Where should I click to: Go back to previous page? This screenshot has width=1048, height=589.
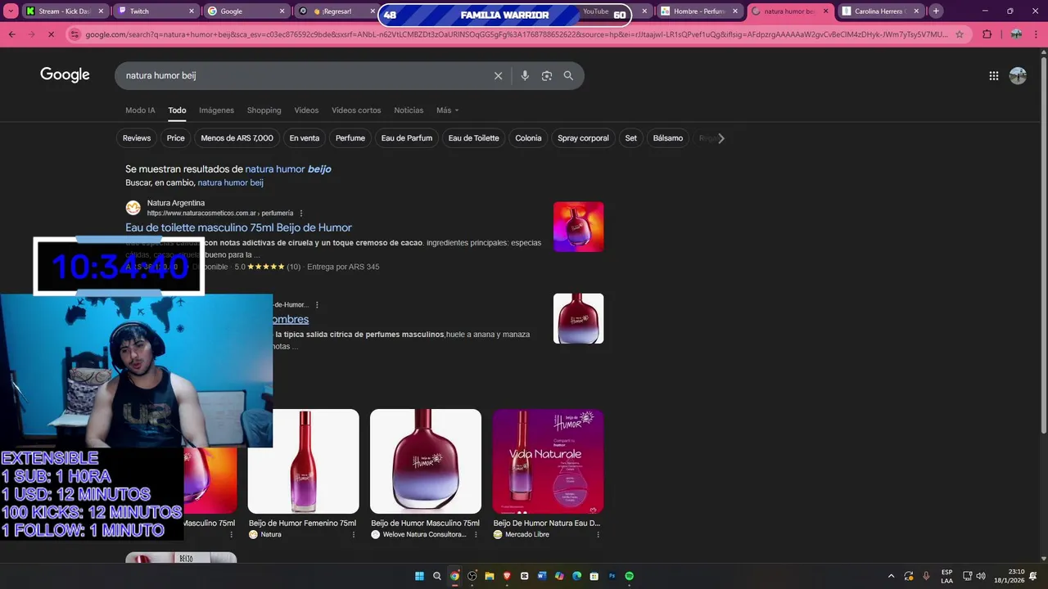(12, 34)
